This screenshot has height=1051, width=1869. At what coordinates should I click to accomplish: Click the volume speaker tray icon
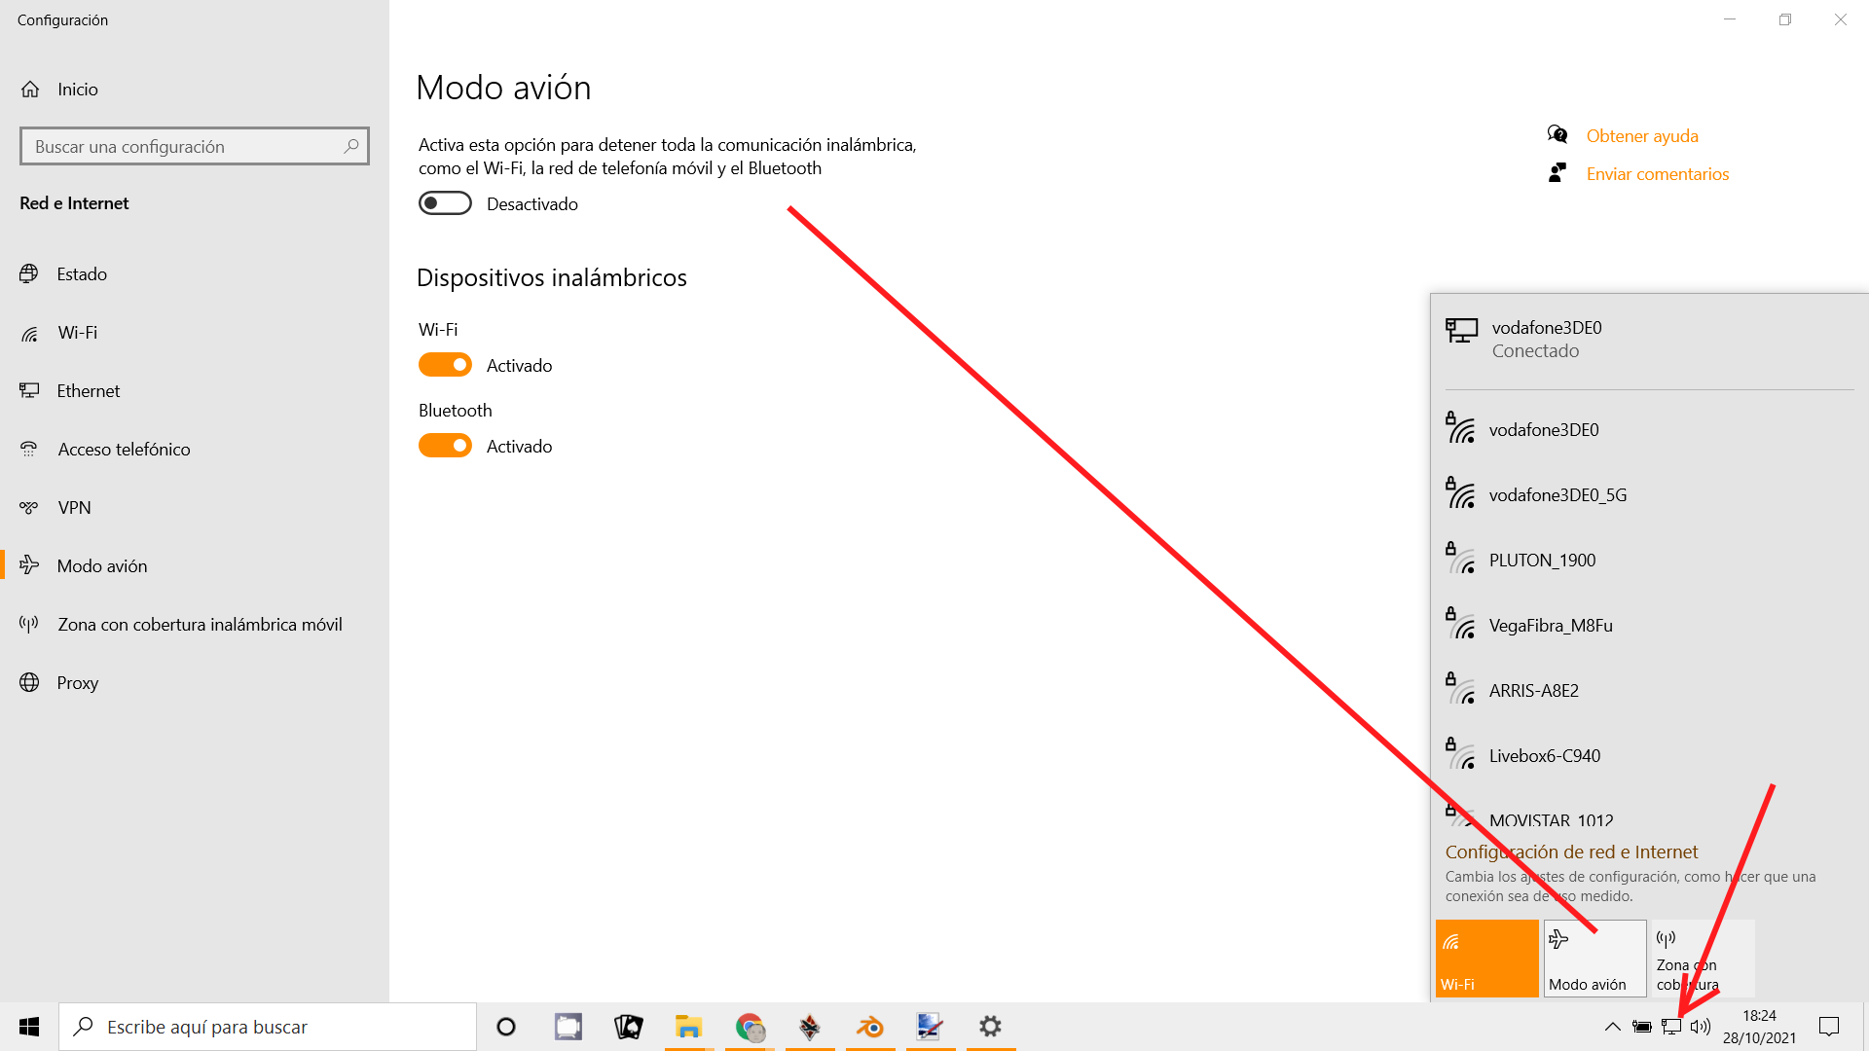point(1701,1027)
